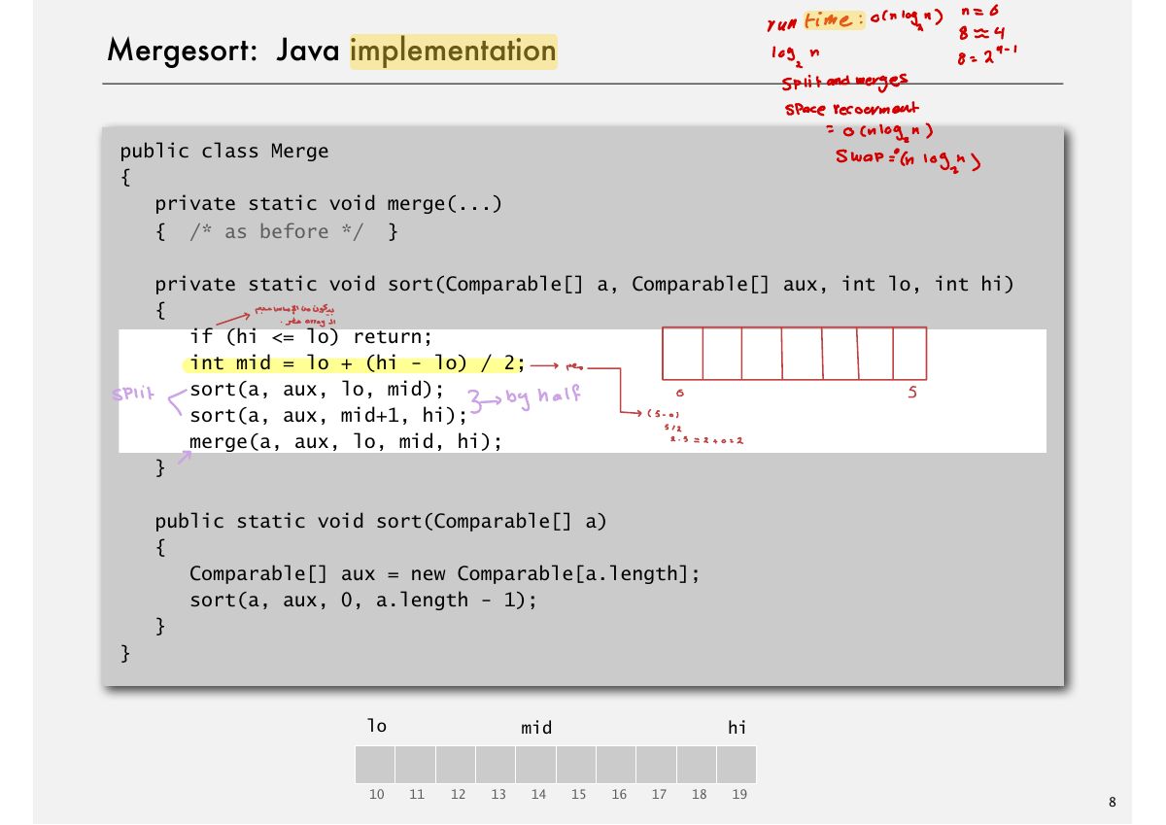Screen dimensions: 1166x825
Task: Click the highlighted "int mid = lo + (hi - lo) / 2;" line
Action: (x=357, y=363)
